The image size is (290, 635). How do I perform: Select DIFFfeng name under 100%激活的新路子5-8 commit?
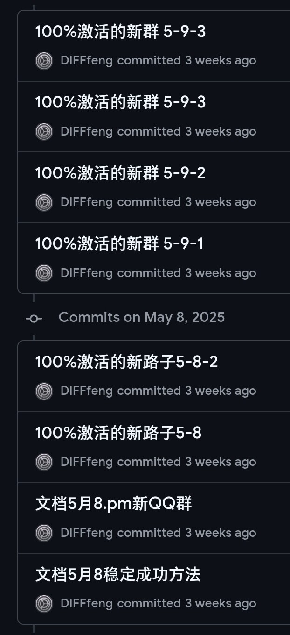coord(87,462)
